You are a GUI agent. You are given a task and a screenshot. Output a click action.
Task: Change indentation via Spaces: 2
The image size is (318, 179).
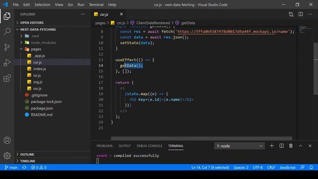coord(241,168)
